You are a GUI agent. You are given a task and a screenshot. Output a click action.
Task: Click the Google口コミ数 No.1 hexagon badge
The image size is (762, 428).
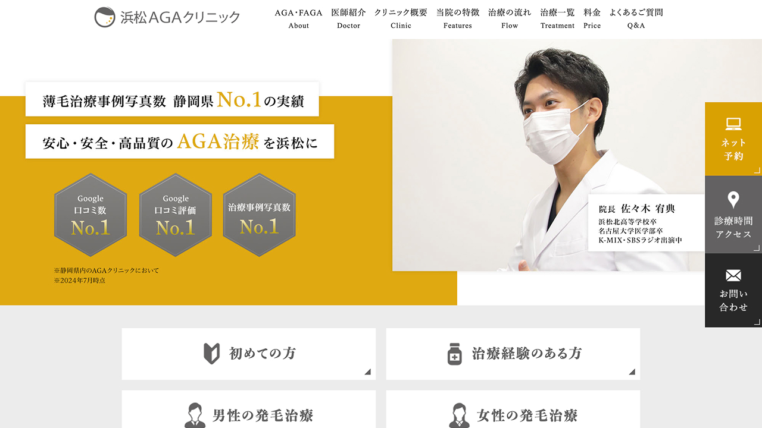coord(90,215)
